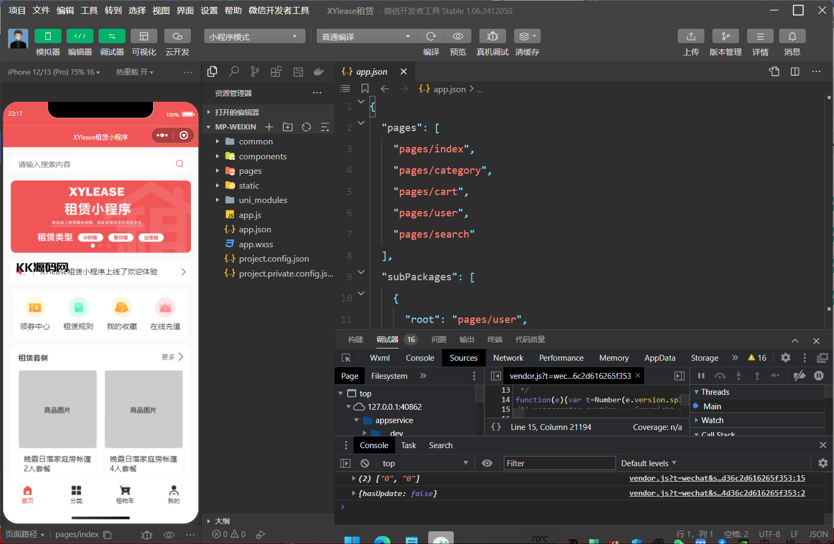Open the 微信开发者工具 menu
Viewport: 834px width, 544px height.
point(279,11)
